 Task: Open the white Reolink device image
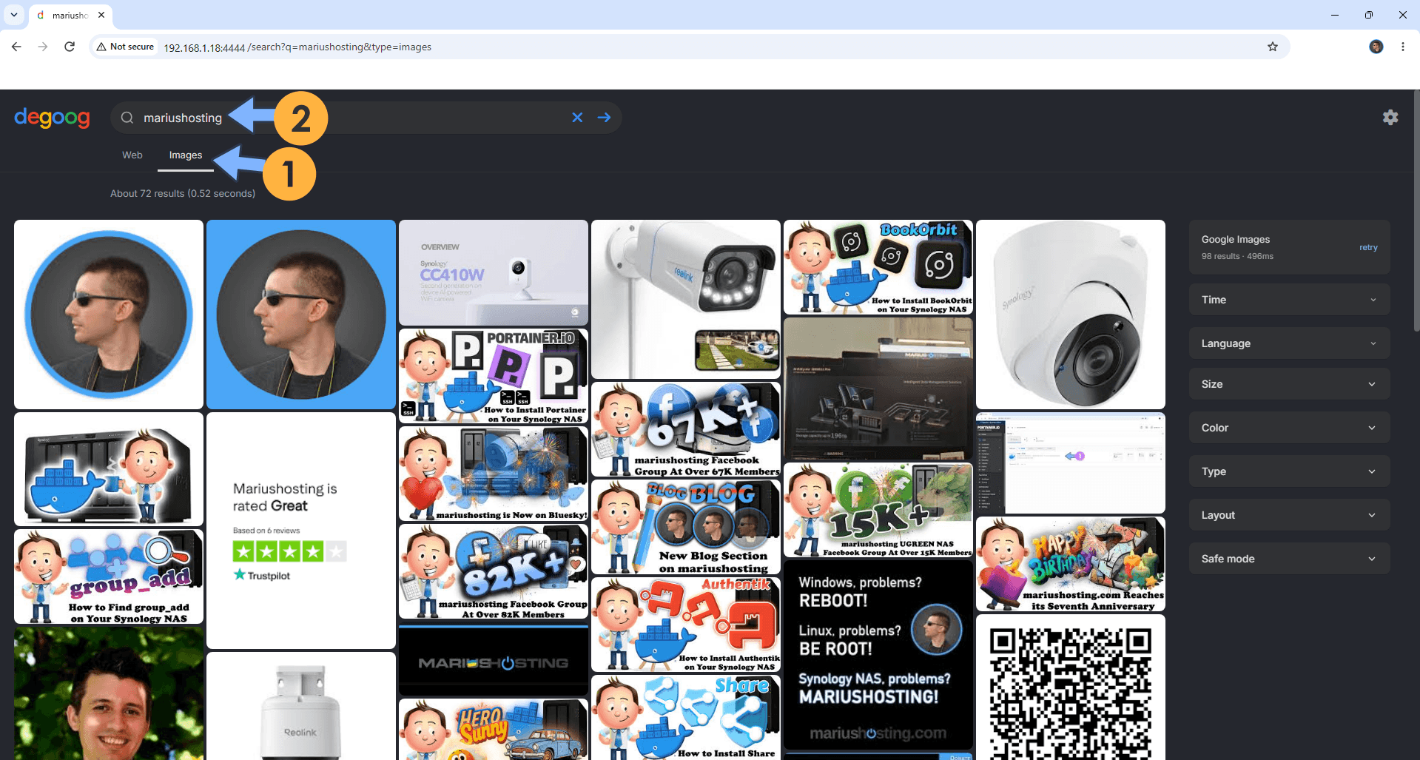pos(301,706)
